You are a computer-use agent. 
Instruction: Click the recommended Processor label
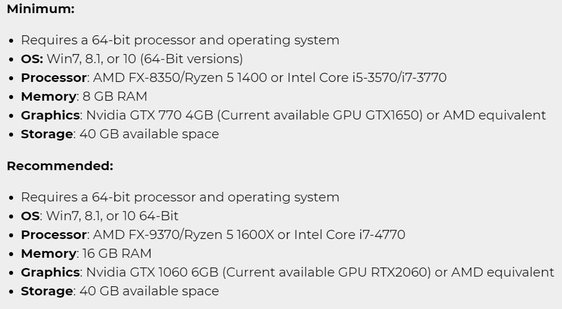(x=54, y=235)
